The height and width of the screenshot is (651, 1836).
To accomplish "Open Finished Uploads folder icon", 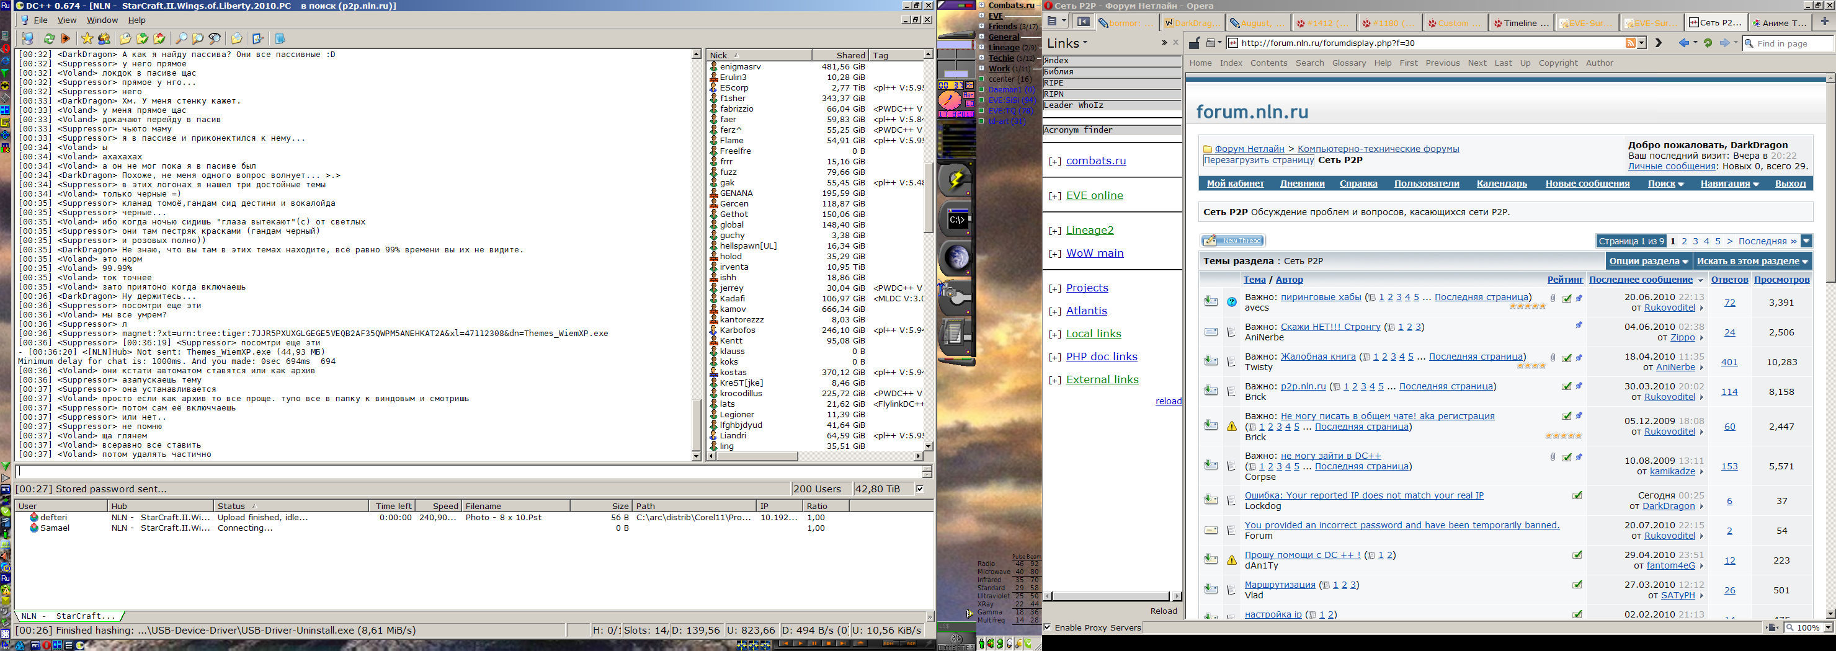I will point(159,38).
